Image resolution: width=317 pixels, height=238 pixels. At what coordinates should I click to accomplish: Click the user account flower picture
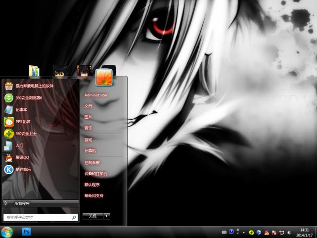point(104,78)
